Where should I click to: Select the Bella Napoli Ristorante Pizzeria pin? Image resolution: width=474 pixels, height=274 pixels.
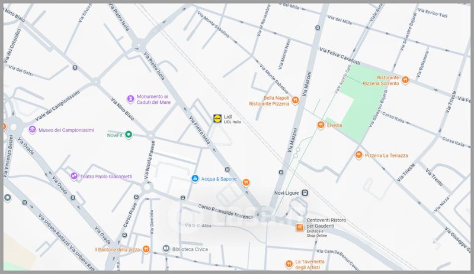pos(296,101)
